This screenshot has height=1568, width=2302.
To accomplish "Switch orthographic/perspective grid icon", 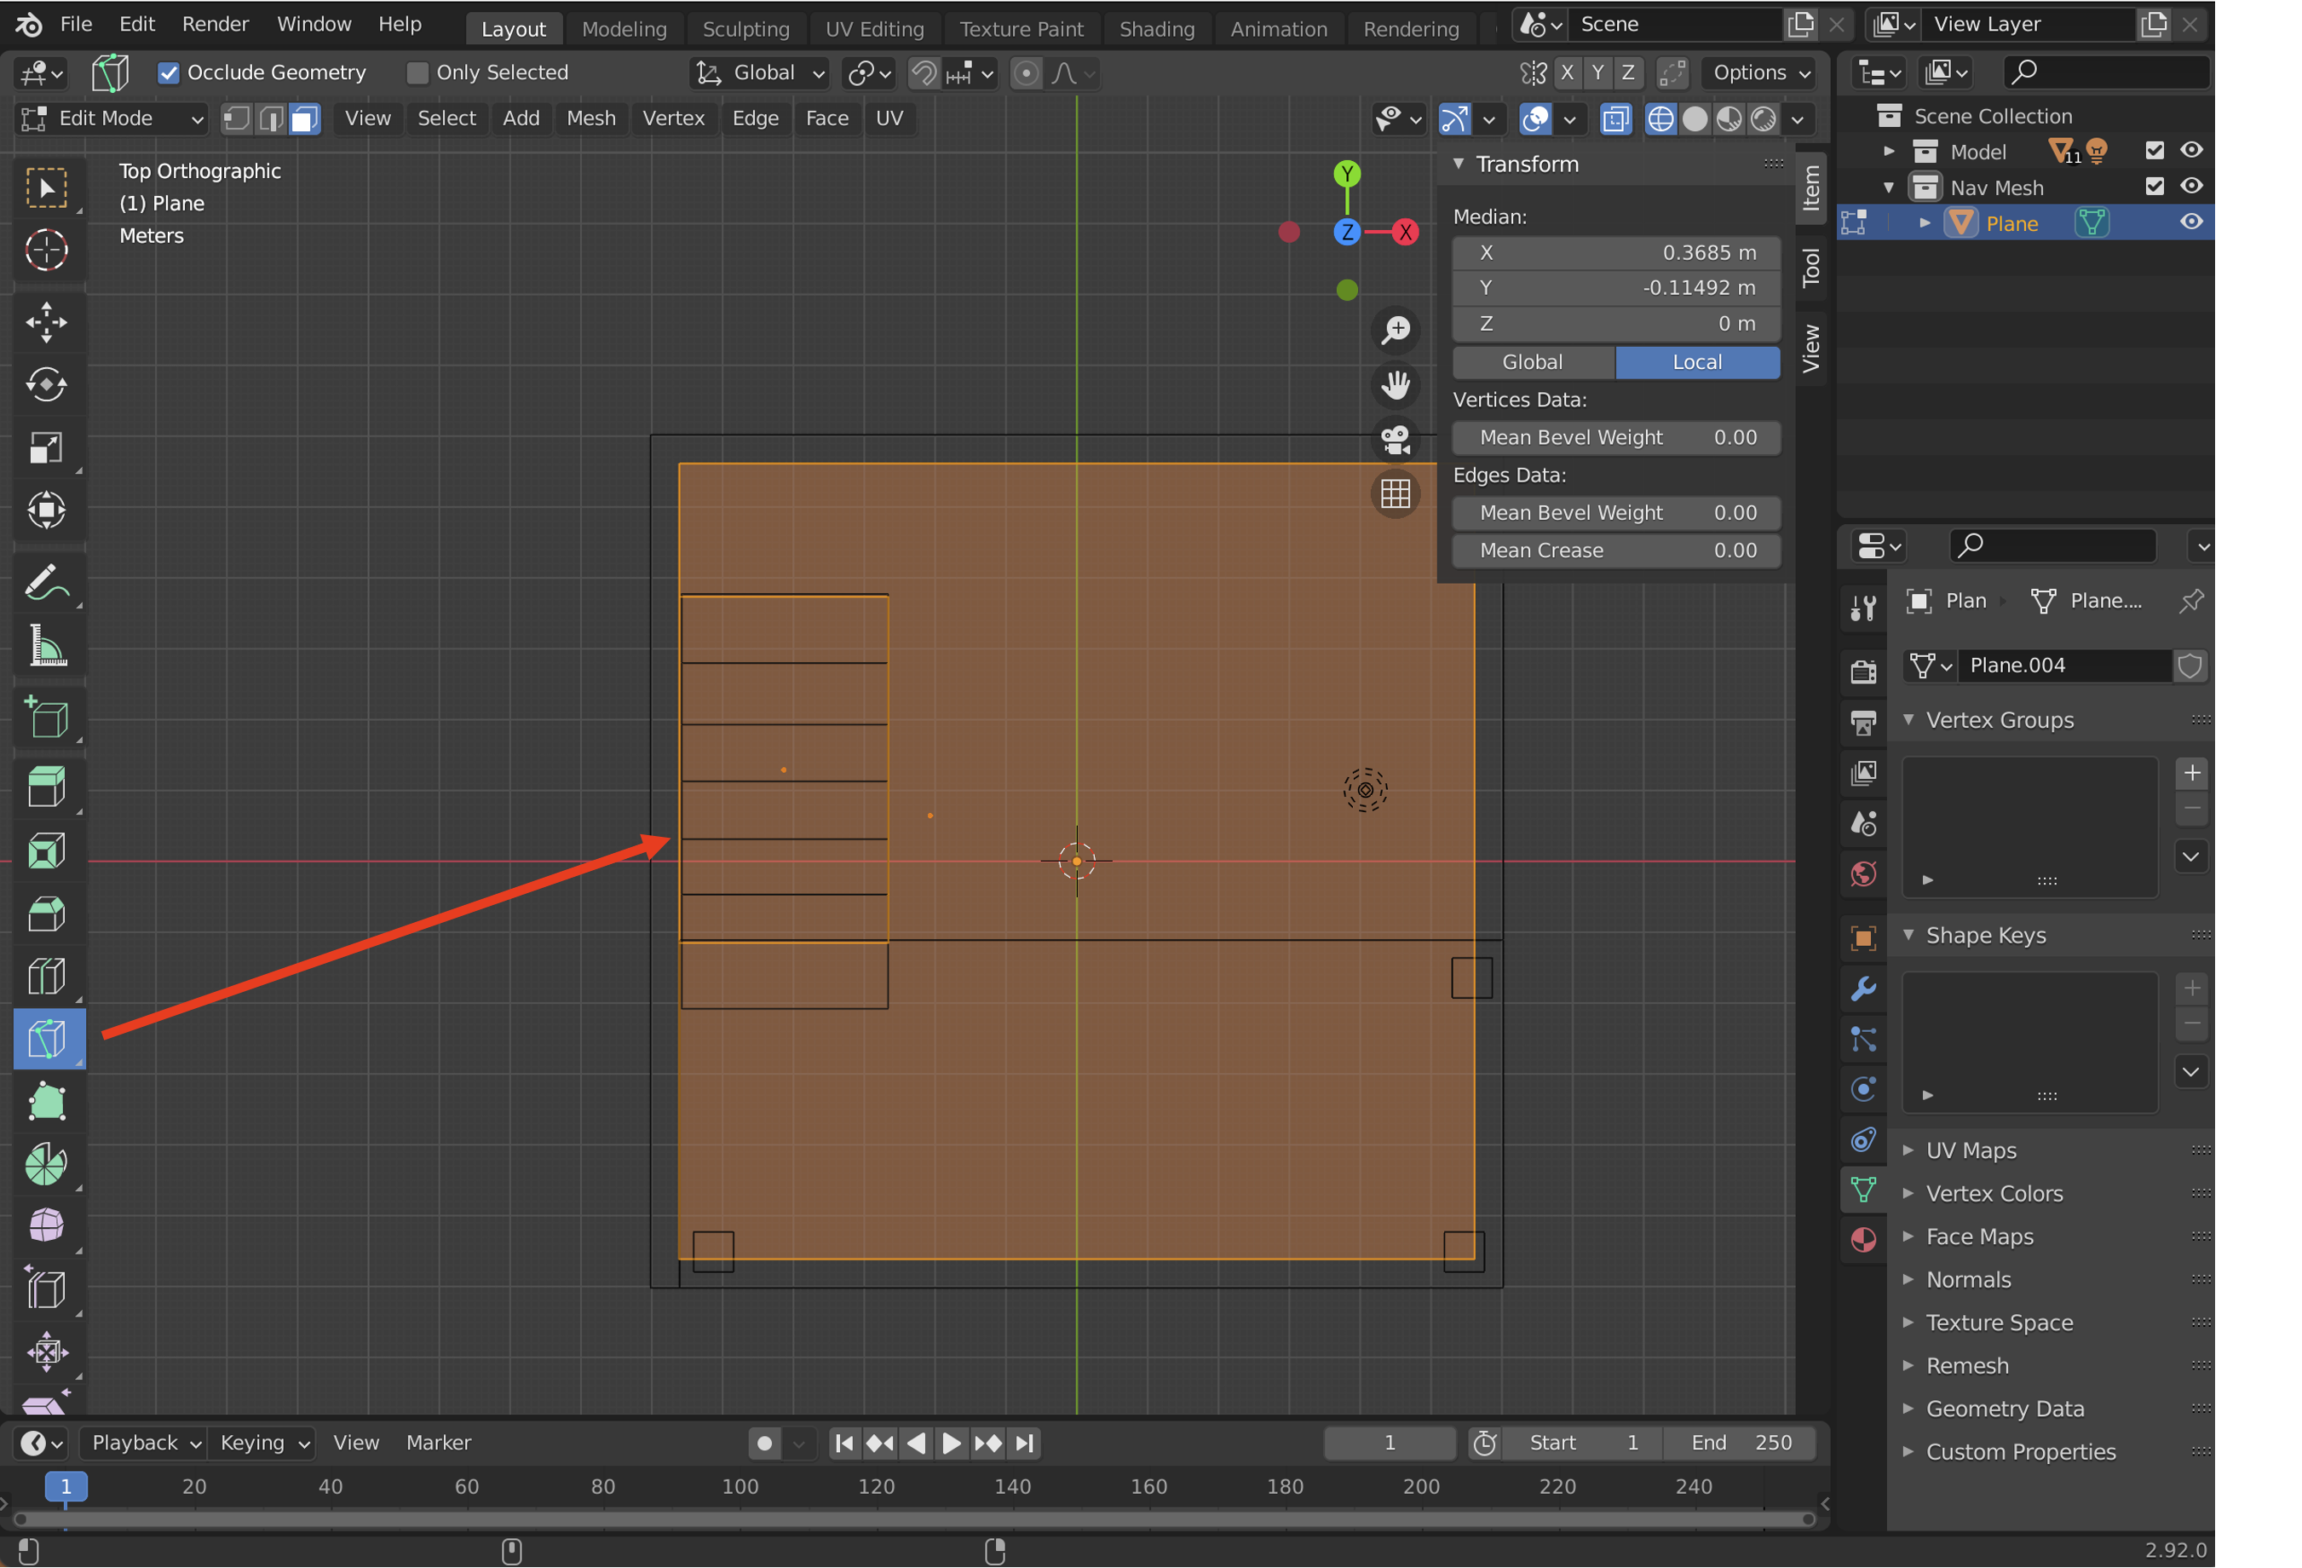I will click(x=1396, y=493).
